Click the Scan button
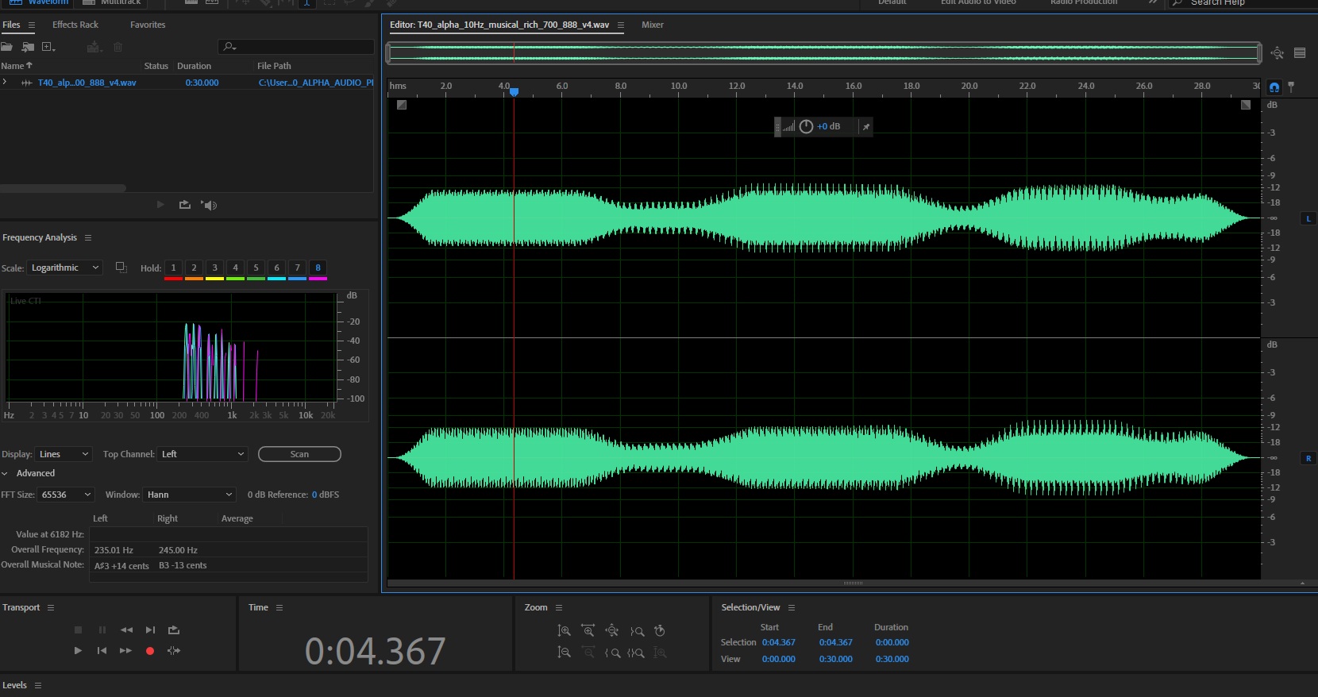Image resolution: width=1318 pixels, height=697 pixels. 299,454
